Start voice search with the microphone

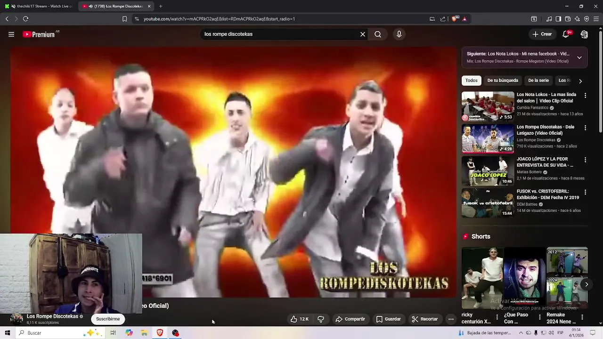pos(399,34)
